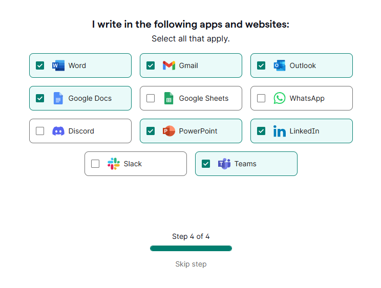The image size is (381, 288).
Task: Tick the WhatsApp checkbox
Action: point(261,98)
